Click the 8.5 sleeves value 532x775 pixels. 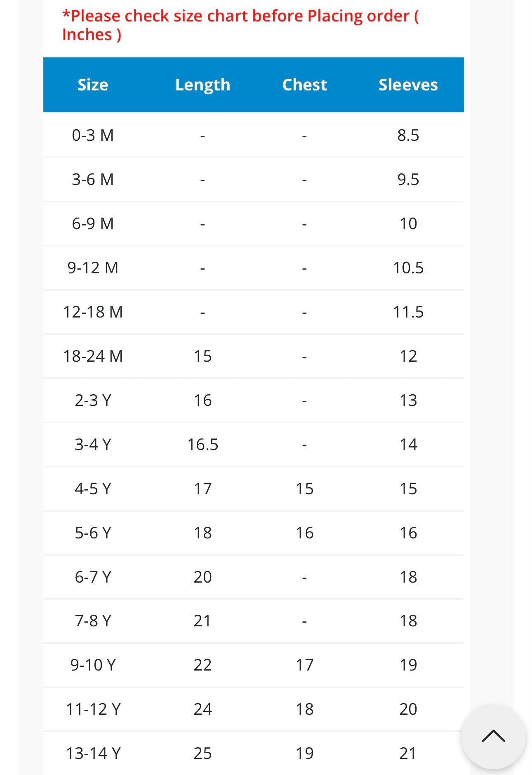pos(408,135)
